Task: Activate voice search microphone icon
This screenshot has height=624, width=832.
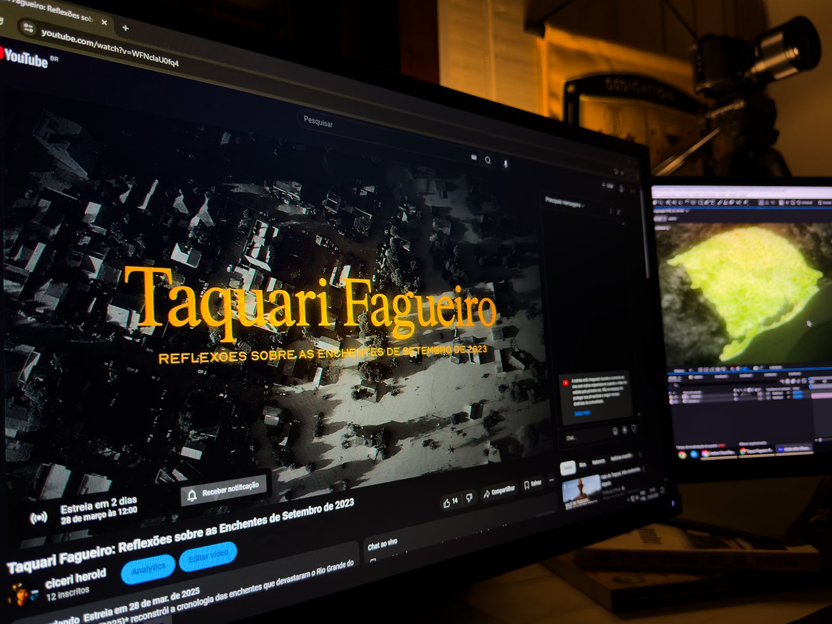Action: [x=505, y=164]
